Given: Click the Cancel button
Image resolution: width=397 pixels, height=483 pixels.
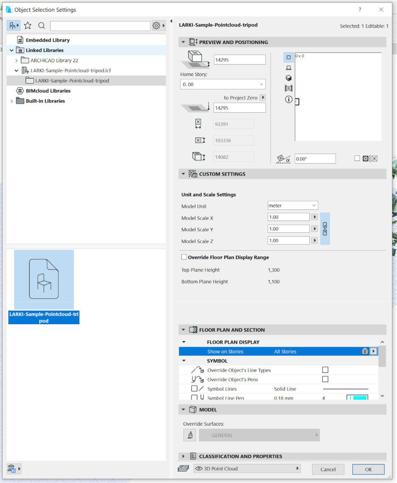Looking at the screenshot, I should click(x=328, y=469).
